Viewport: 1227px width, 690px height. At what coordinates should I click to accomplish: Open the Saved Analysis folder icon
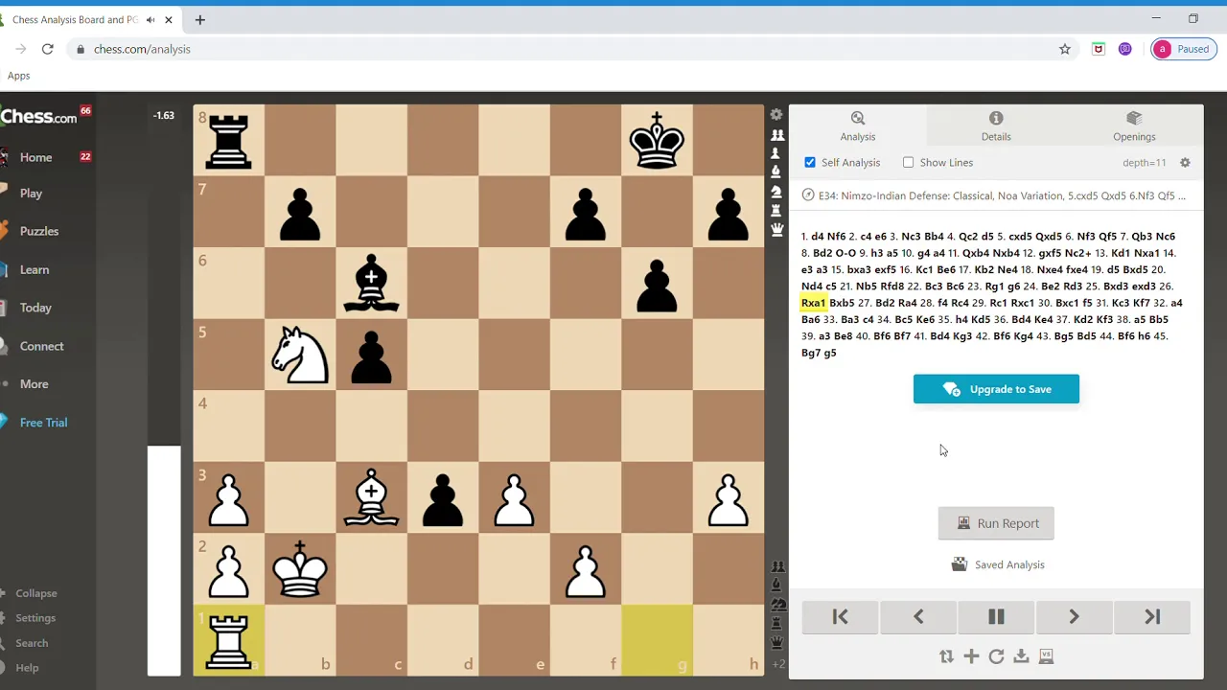coord(959,564)
